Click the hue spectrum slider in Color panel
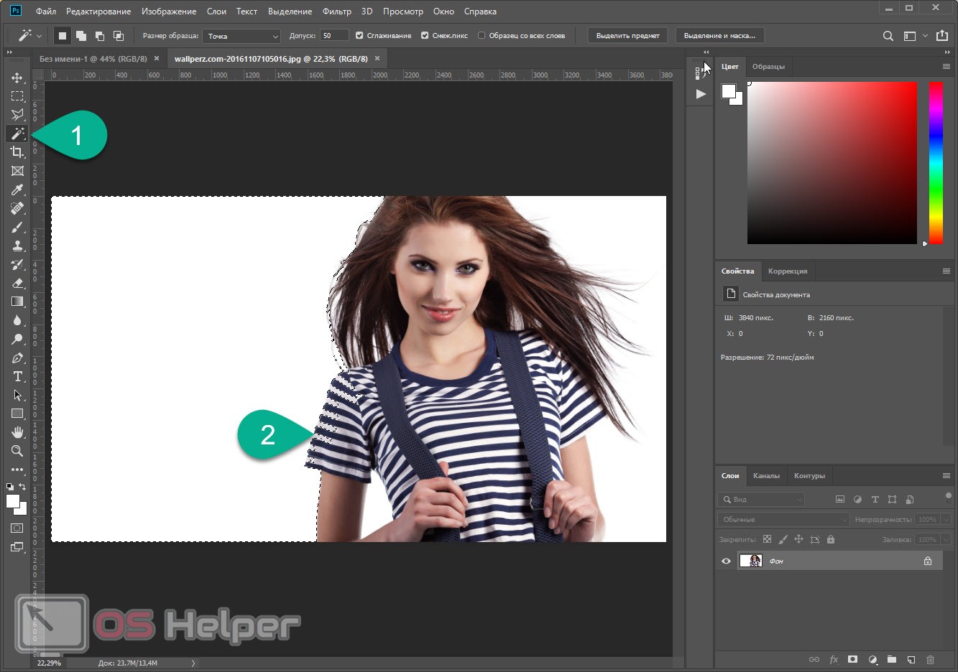This screenshot has height=672, width=958. [936, 163]
